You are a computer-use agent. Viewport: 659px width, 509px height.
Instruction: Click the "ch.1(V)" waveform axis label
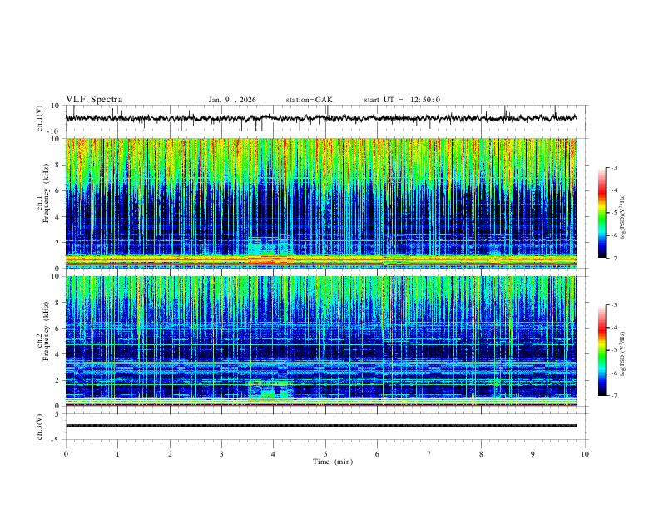[x=40, y=118]
